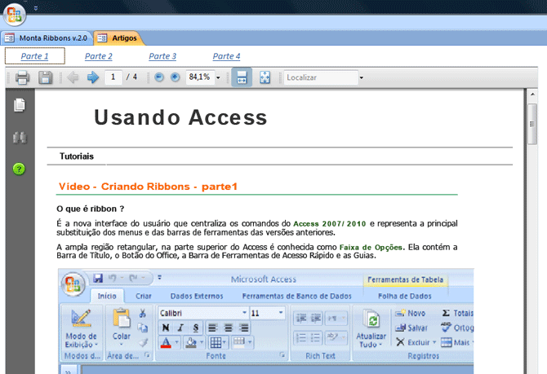Click the zoom out minus button
Viewport: 547px width, 374px height.
[159, 77]
